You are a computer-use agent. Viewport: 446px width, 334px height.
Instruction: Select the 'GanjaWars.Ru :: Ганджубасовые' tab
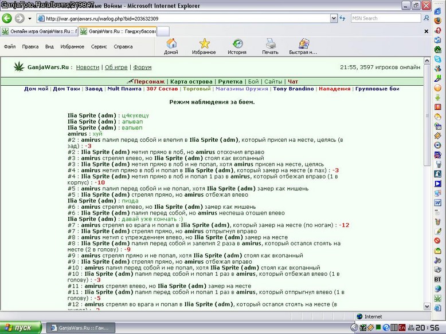click(x=118, y=31)
